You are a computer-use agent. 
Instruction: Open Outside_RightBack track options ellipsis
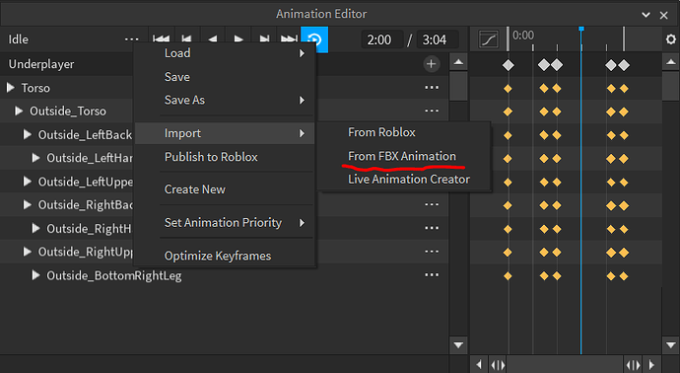(x=432, y=204)
